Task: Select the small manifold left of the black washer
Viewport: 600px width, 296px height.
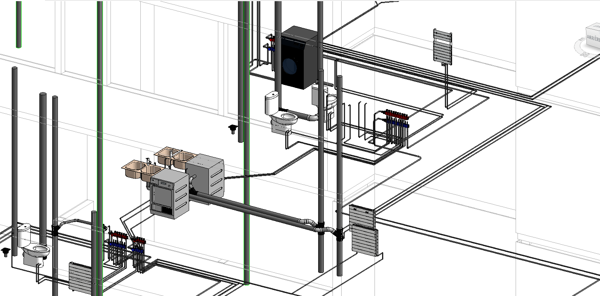Action: (271, 44)
